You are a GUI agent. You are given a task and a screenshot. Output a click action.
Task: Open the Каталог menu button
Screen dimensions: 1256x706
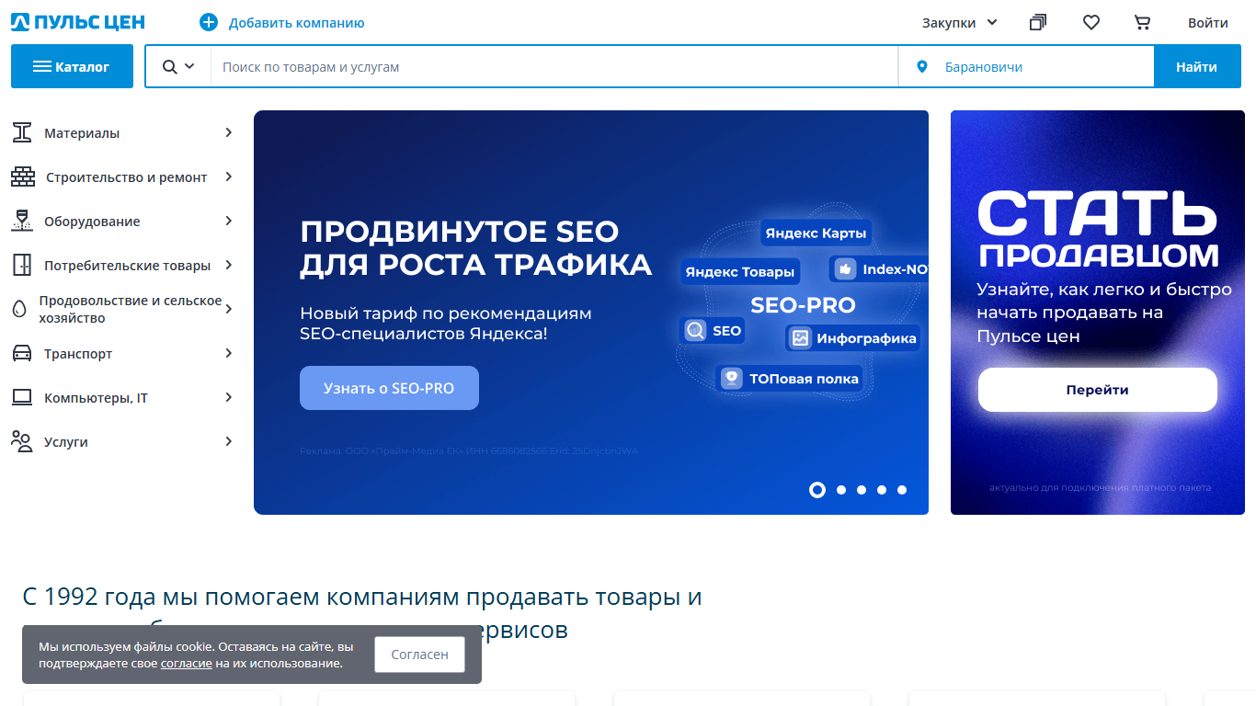point(72,66)
